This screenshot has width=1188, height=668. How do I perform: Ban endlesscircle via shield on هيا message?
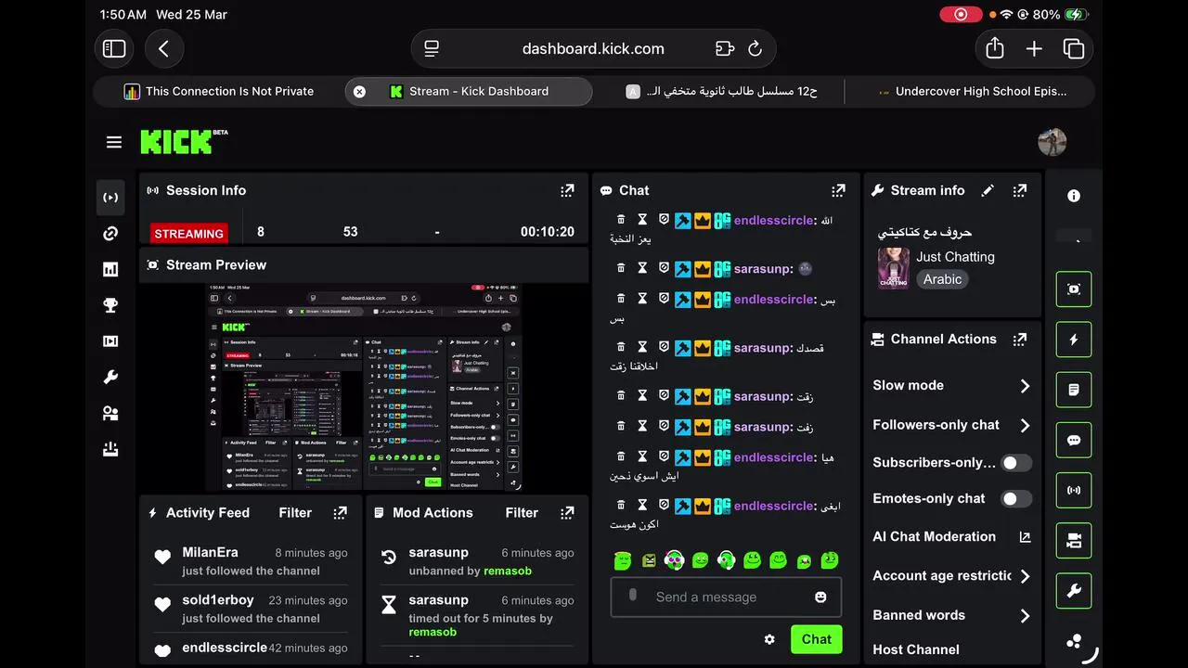[664, 456]
